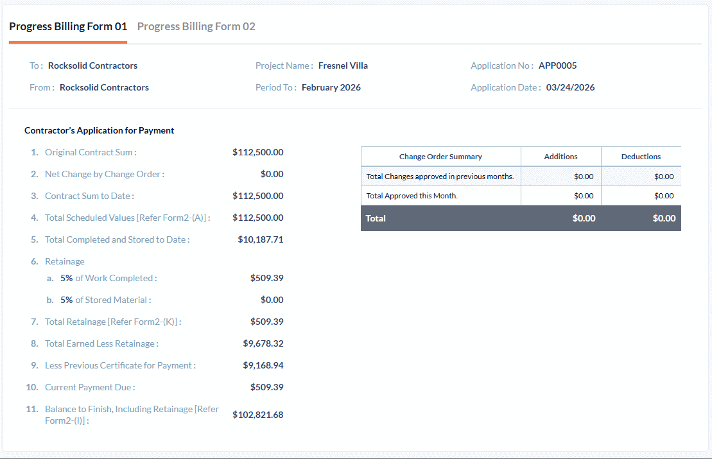This screenshot has height=459, width=712.
Task: Click the To value Rocksolid Contractors
Action: [92, 65]
